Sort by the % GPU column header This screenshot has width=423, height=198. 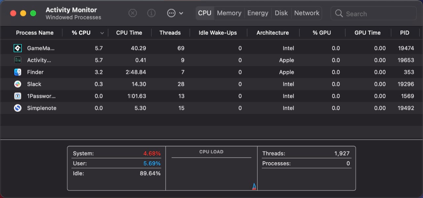point(322,33)
